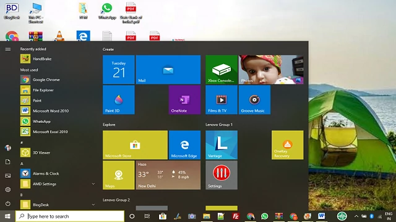Viewport: 396px width, 222px height.
Task: Open the Paint 3D tile
Action: pyautogui.click(x=118, y=100)
